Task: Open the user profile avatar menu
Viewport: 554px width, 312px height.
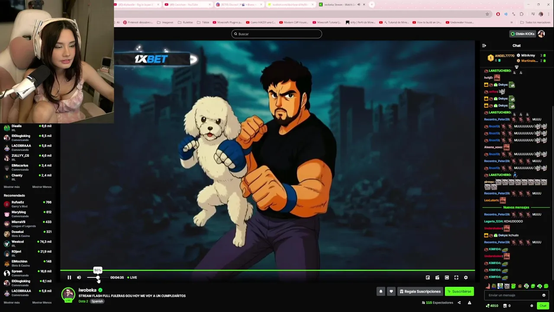Action: click(541, 34)
